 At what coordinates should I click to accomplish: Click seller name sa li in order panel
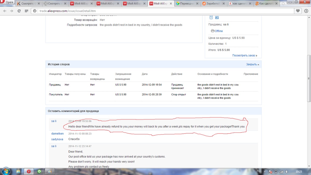[226, 24]
